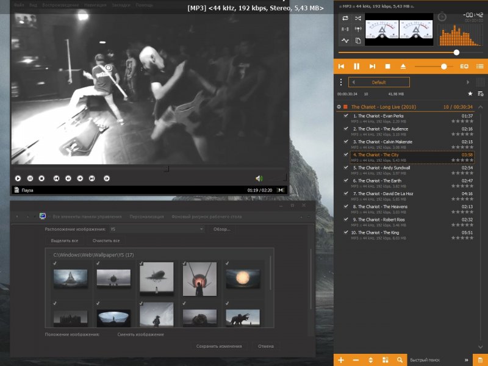Open the YS image location dropdown

coord(157,229)
